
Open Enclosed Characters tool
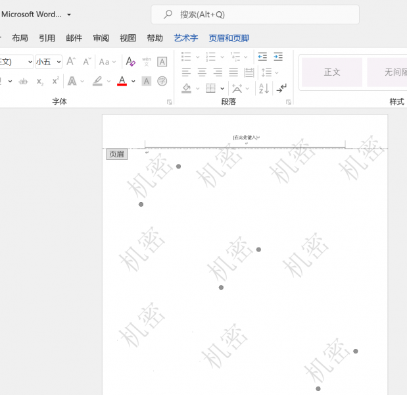[x=162, y=81]
